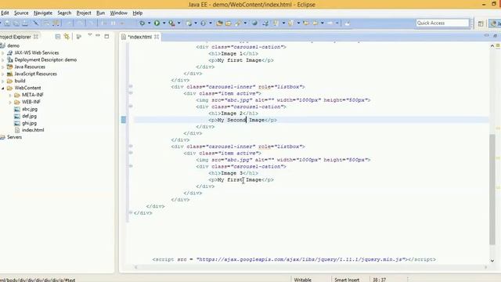The height and width of the screenshot is (282, 501).
Task: Click the Forward navigation arrow icon
Action: pos(330,23)
